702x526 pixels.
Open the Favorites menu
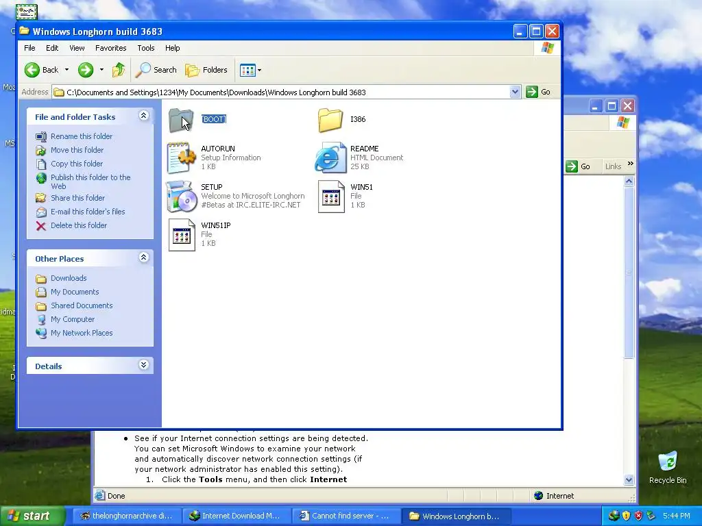[110, 48]
